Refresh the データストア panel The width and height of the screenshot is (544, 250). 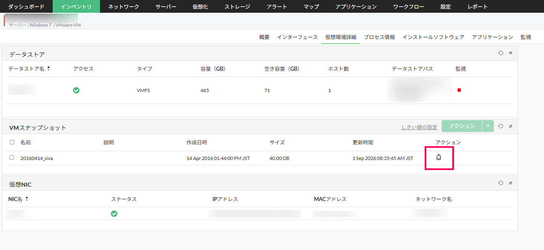(501, 53)
